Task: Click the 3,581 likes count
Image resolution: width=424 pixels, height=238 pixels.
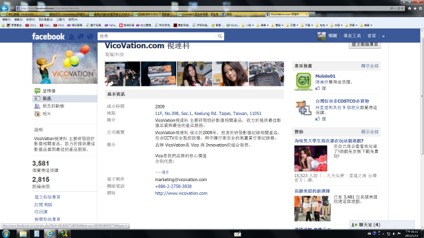Action: [40, 163]
